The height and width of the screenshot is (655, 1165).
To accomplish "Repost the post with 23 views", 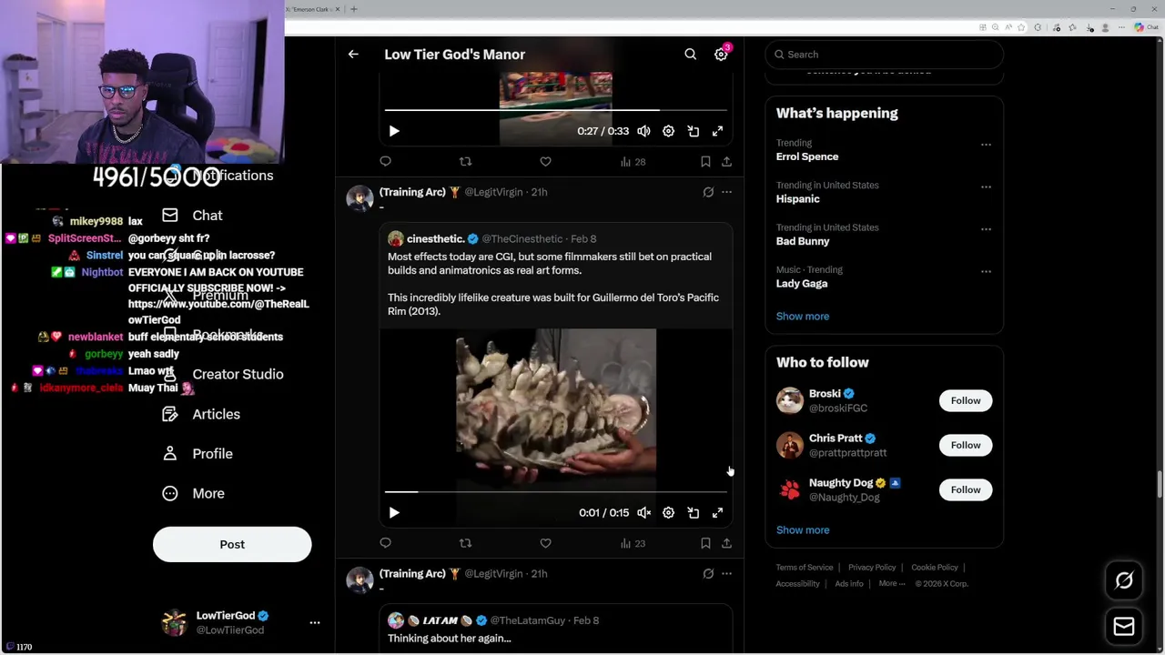I will 465,543.
